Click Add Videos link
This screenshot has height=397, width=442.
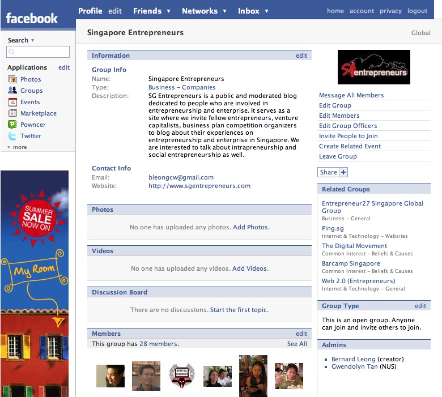[250, 268]
